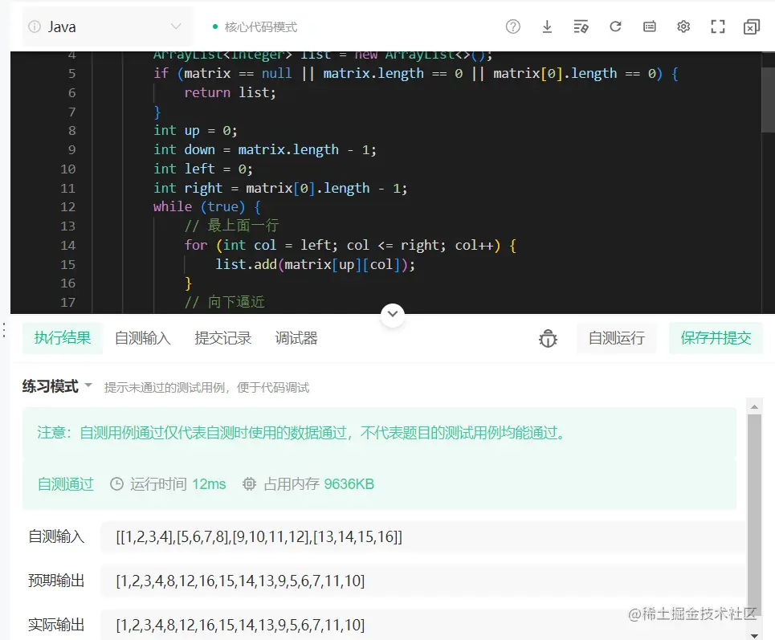Viewport: 775px width, 640px height.
Task: Click the 'int down = matrix.length - 1;' line
Action: click(265, 149)
